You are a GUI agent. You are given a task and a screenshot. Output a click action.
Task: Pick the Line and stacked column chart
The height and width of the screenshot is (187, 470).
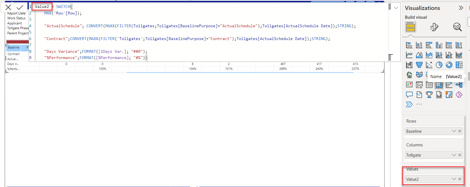pyautogui.click(x=439, y=55)
